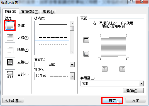Select the 無 (None) border setting icon
Viewport: 149px width, 106px height.
tap(10, 26)
